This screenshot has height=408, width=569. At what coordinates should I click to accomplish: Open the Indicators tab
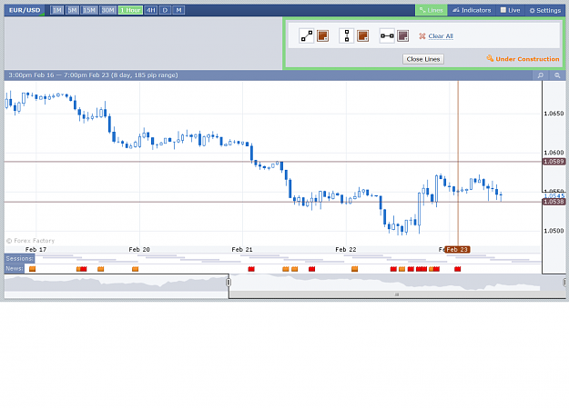pyautogui.click(x=472, y=10)
